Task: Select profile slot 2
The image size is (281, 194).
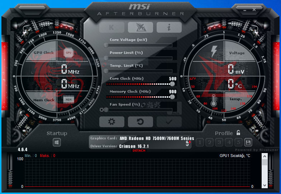Action: pos(209,142)
